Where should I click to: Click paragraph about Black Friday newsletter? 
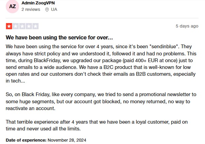coord(101,101)
